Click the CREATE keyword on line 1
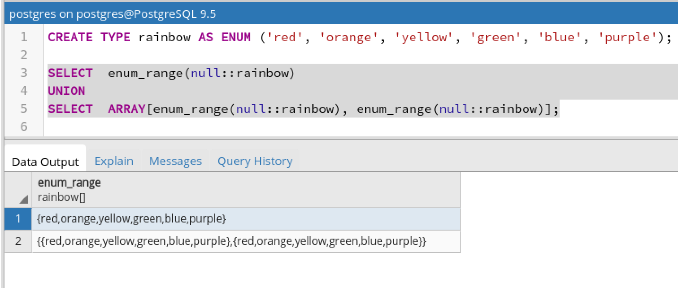Viewport: 678px width, 288px height. tap(70, 37)
